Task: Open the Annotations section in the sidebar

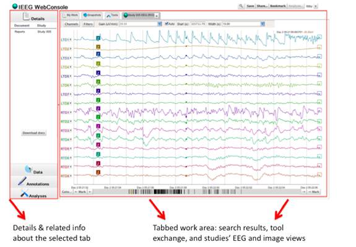Action: tap(33, 182)
